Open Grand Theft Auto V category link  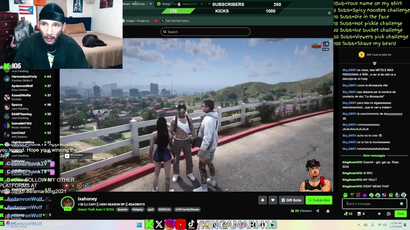pos(96,210)
